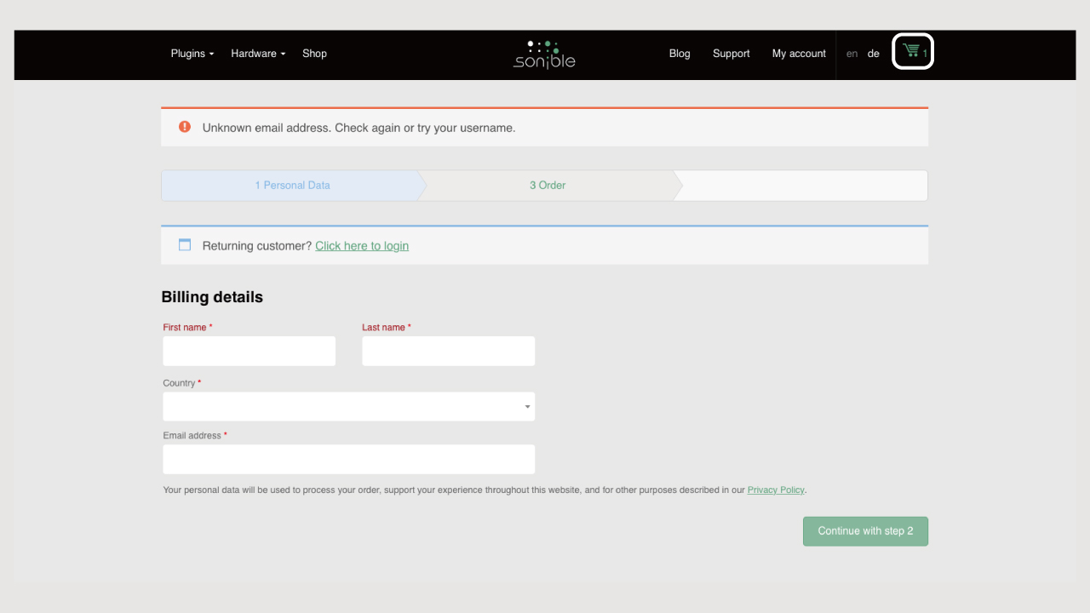Open the shopping cart icon
Image resolution: width=1090 pixels, height=613 pixels.
click(x=912, y=51)
